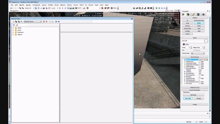Click the plus add icon in Material Editor toolbar

pos(56,21)
